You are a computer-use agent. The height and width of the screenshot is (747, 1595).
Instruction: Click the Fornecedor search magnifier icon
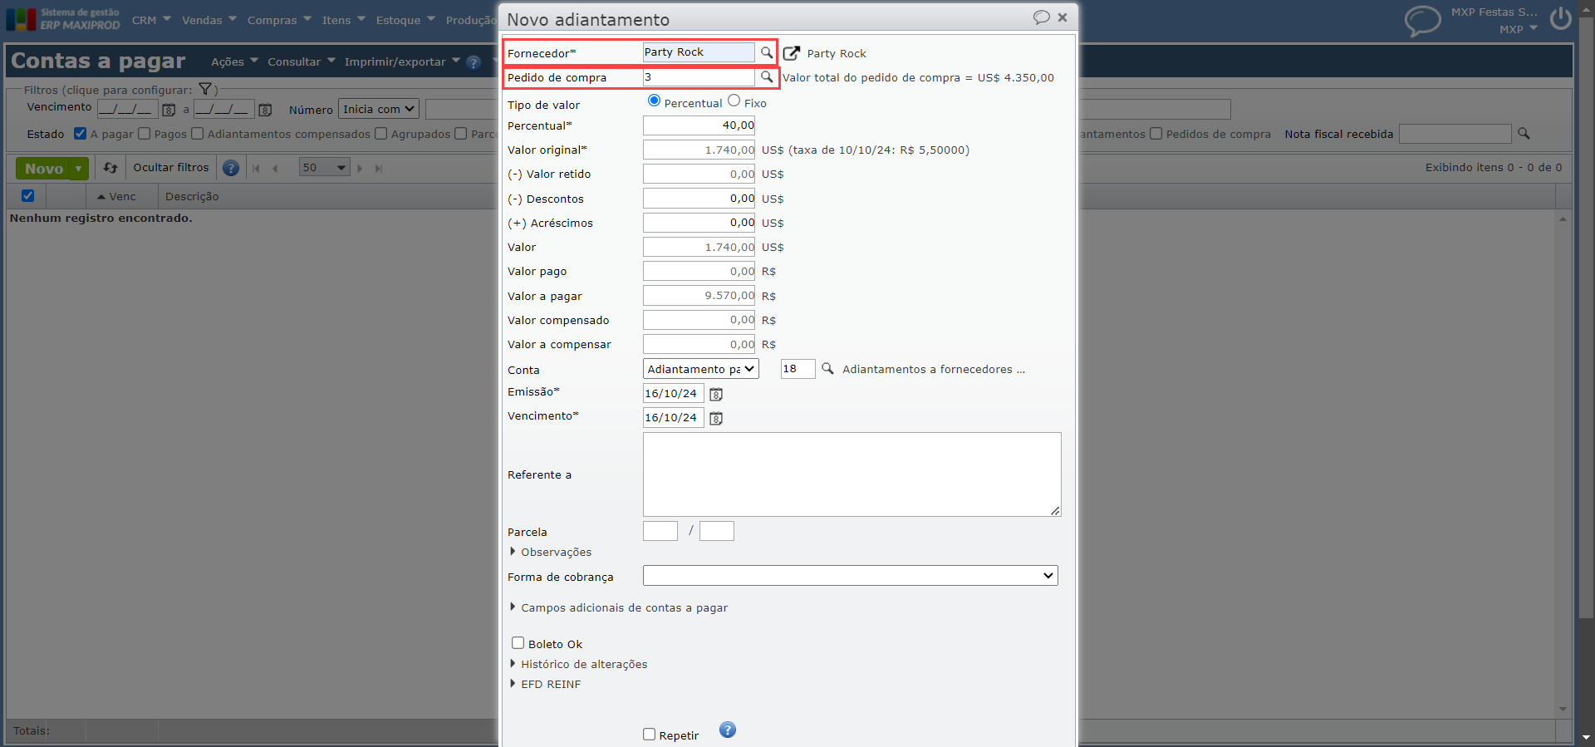[767, 52]
